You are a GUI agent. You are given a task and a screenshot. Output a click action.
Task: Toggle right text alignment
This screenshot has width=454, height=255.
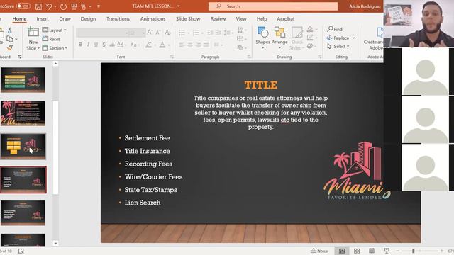[x=198, y=45]
